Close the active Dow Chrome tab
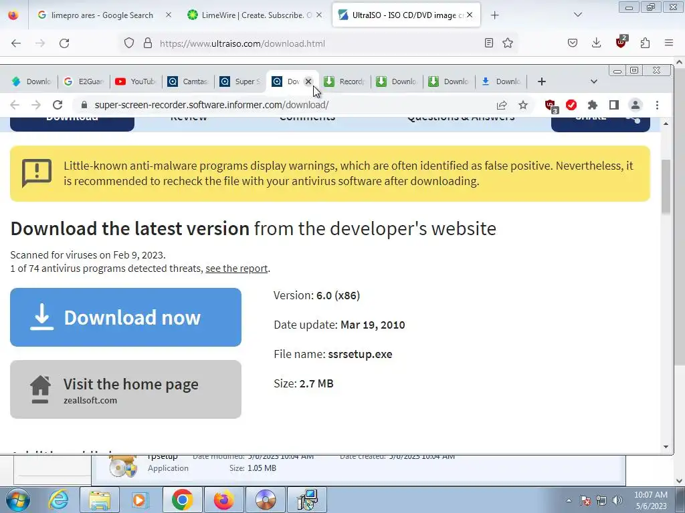This screenshot has height=513, width=685. [x=308, y=81]
